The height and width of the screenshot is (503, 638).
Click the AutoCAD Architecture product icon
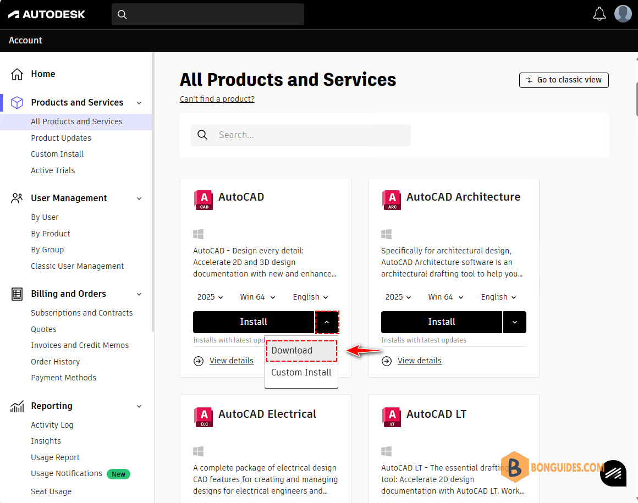[x=392, y=200]
